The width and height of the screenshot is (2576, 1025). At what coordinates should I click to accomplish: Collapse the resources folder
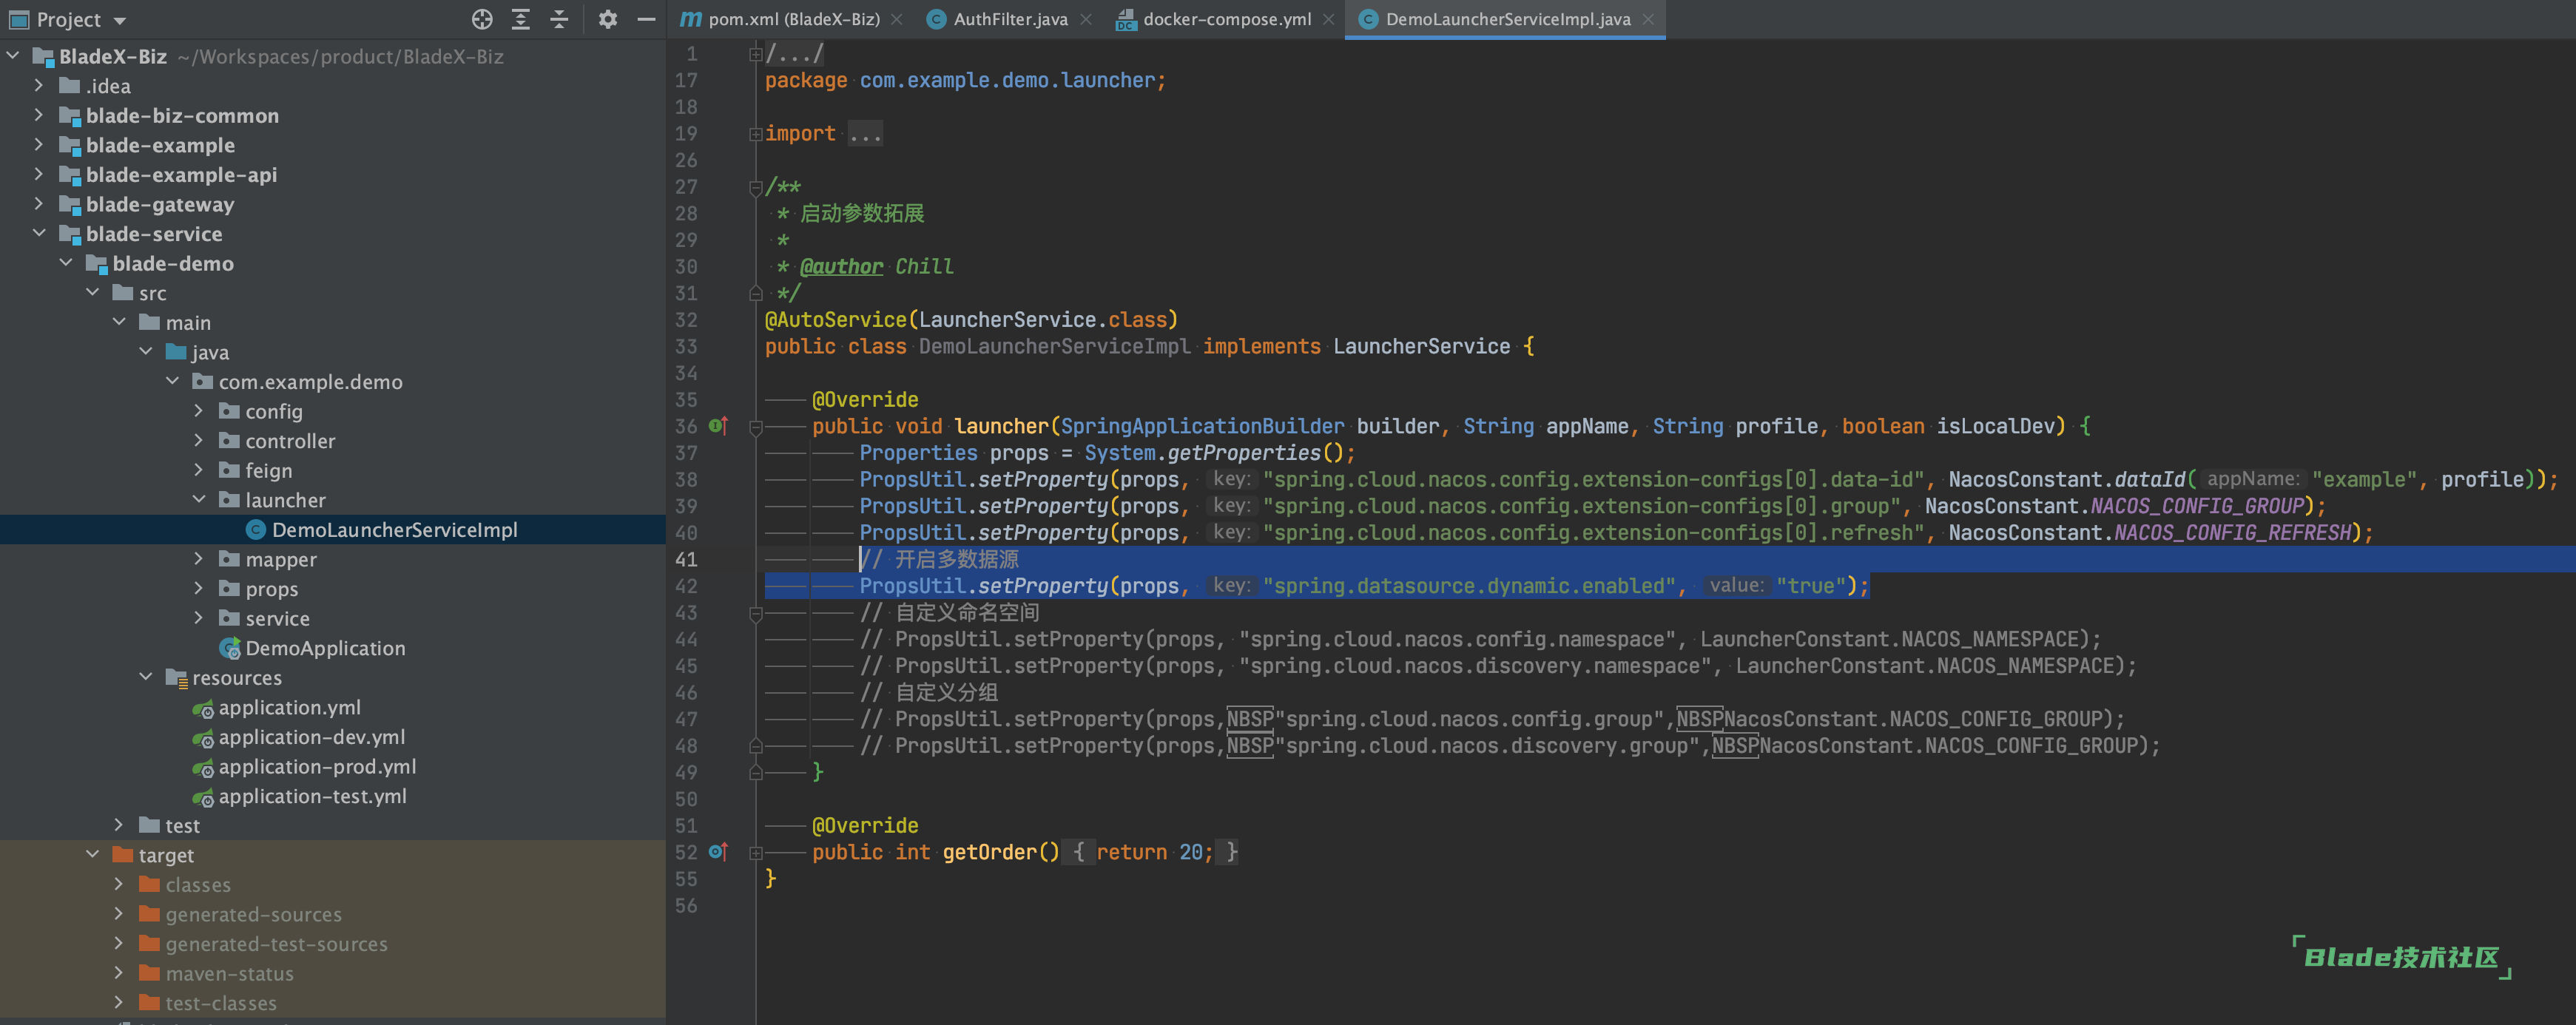146,677
